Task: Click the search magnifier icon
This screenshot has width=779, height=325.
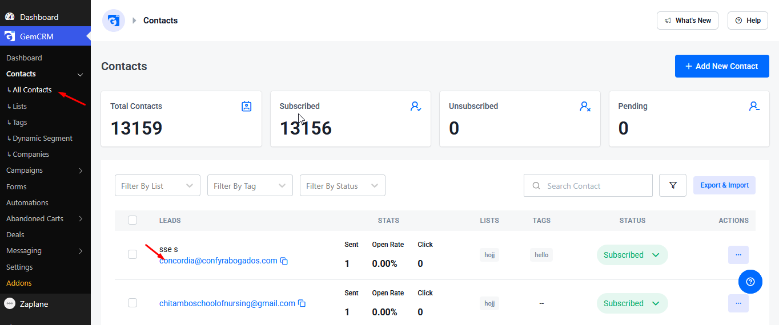Action: (x=536, y=186)
